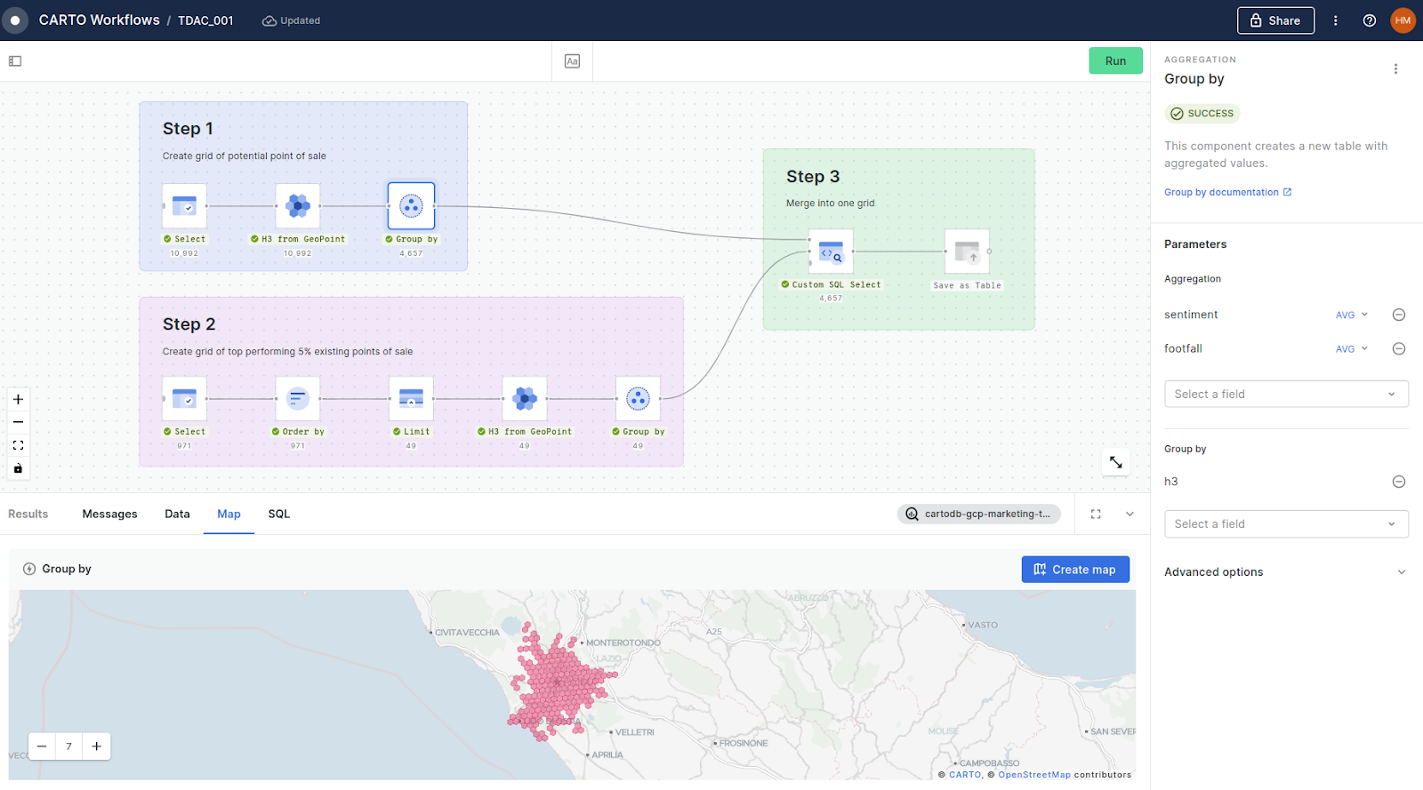Expand the Advanced options section
This screenshot has width=1423, height=790.
point(1286,571)
